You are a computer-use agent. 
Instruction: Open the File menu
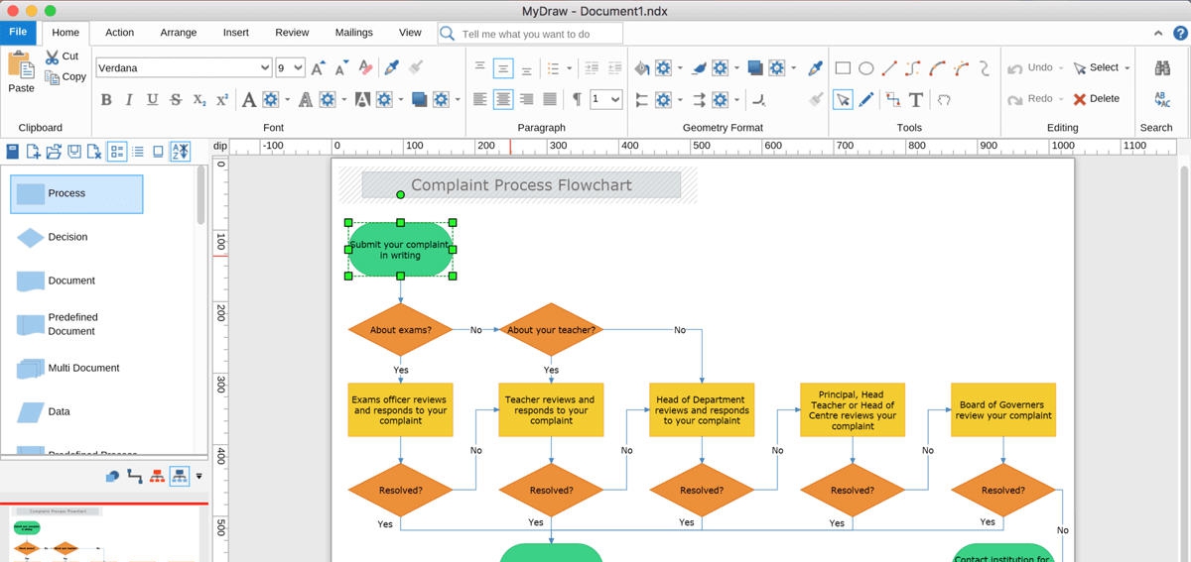click(18, 32)
